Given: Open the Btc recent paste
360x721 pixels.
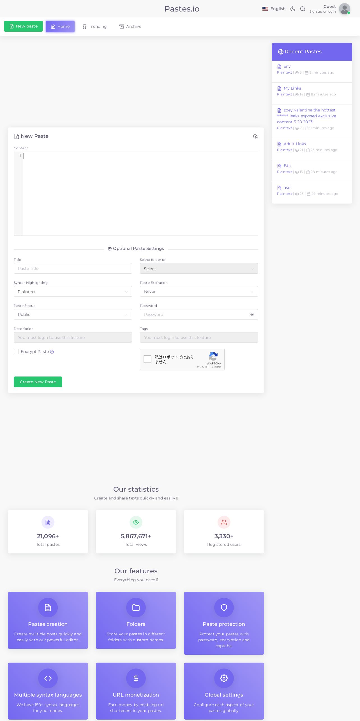Looking at the screenshot, I should (287, 166).
